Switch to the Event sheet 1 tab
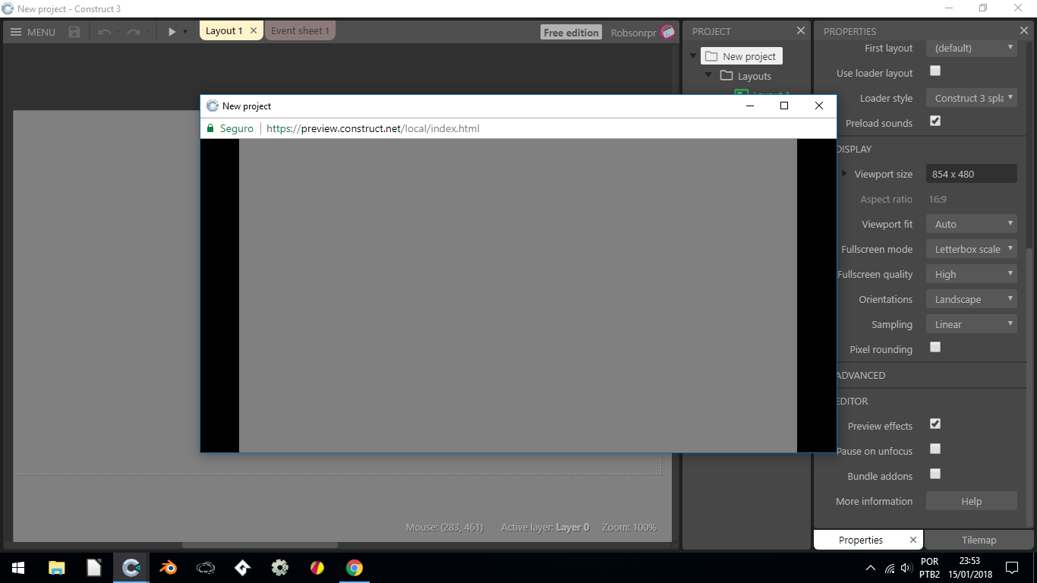Screen dimensions: 1037x583 pos(299,30)
